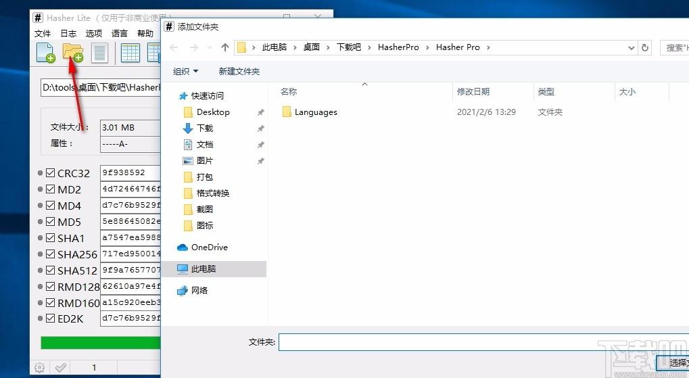Uncheck the SHA256 checkbox
Image resolution: width=689 pixels, height=378 pixels.
point(51,254)
